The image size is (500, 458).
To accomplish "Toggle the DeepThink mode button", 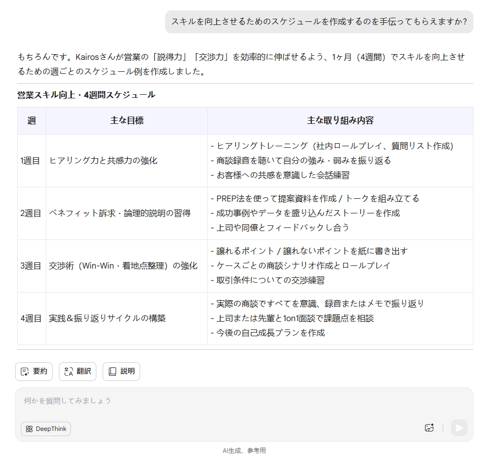I will tap(46, 429).
